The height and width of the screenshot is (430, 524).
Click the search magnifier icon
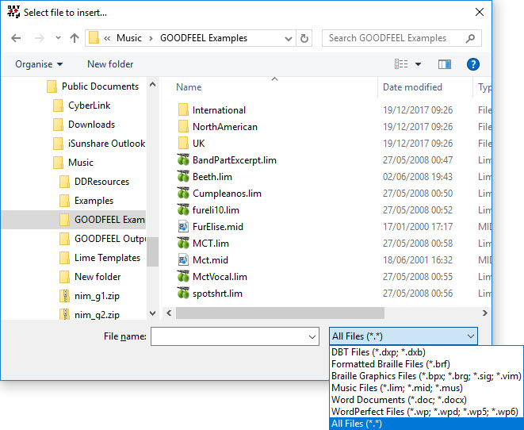[470, 38]
